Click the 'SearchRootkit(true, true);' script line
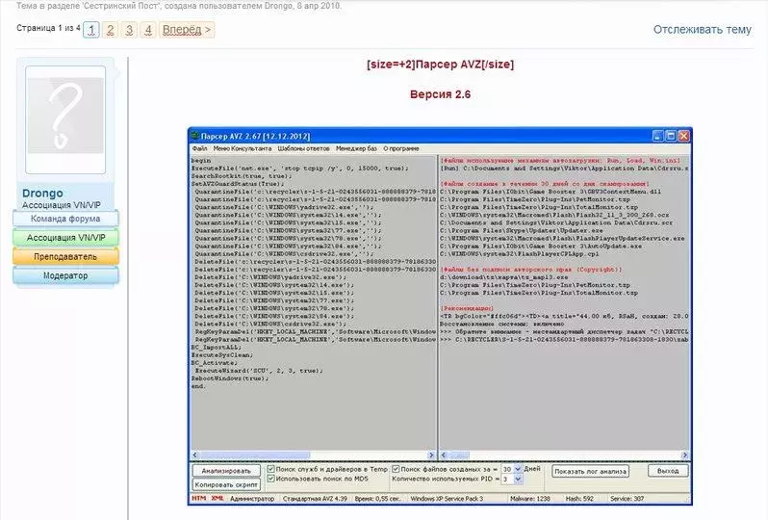 pyautogui.click(x=240, y=176)
